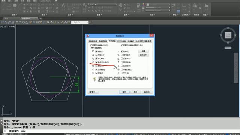
Task: Enable the 最近點(R) nearest checkbox
Action: (122, 66)
